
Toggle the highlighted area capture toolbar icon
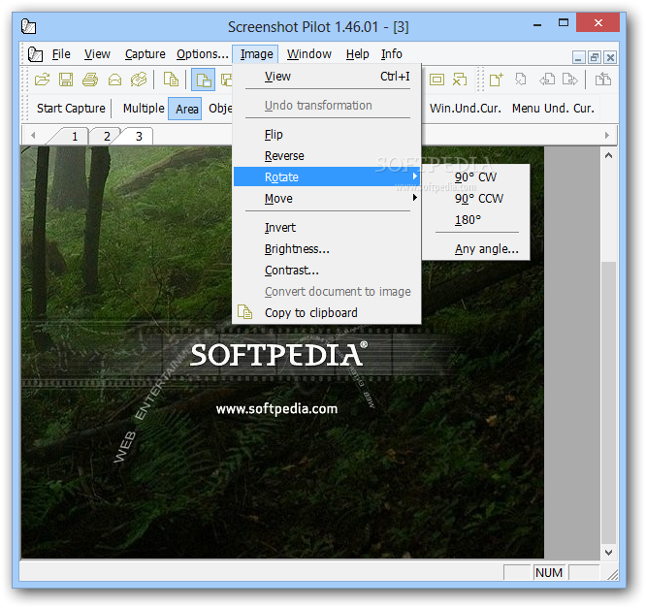click(203, 80)
